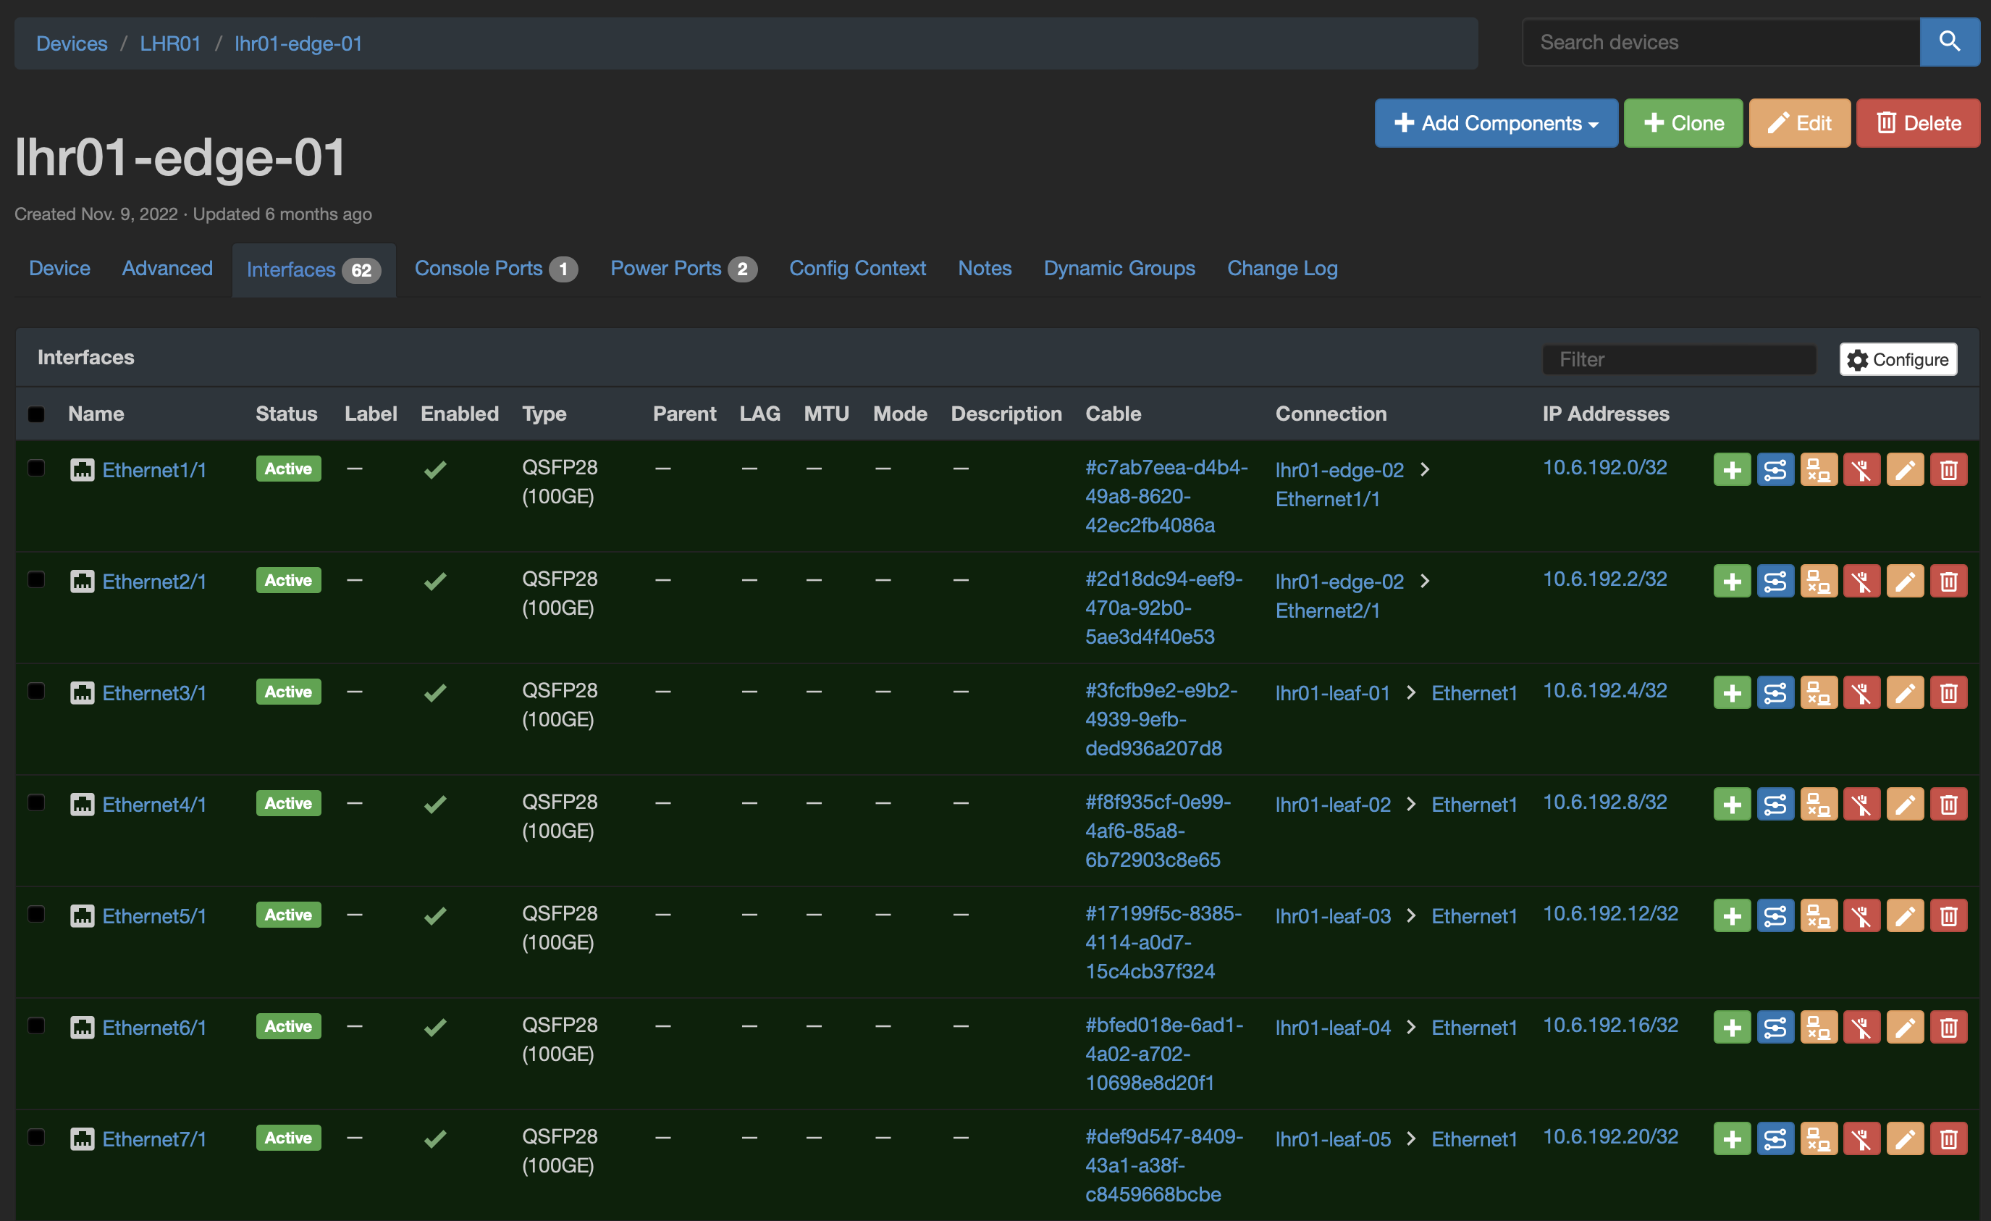1991x1221 pixels.
Task: Click orange pencil edit icon for Ethernet5/1
Action: pos(1905,915)
